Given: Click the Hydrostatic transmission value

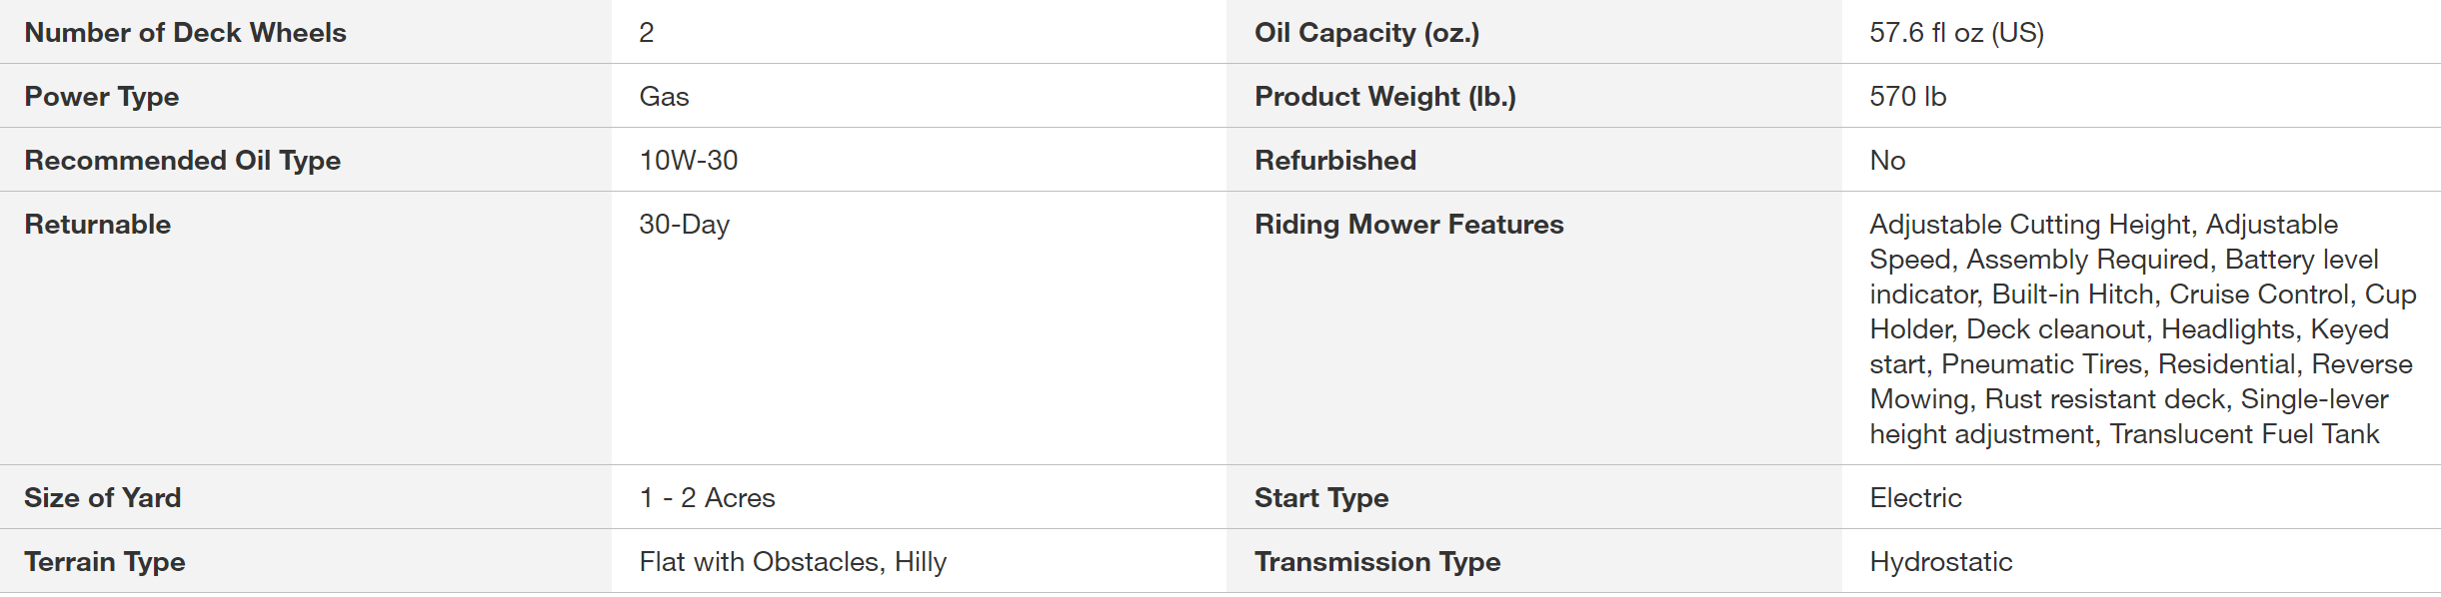Looking at the screenshot, I should (1940, 561).
